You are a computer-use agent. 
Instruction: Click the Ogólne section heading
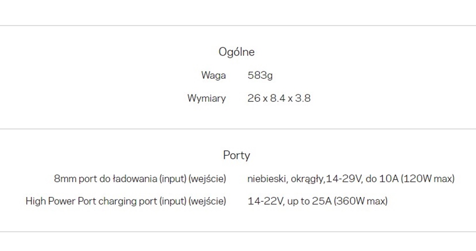click(236, 52)
